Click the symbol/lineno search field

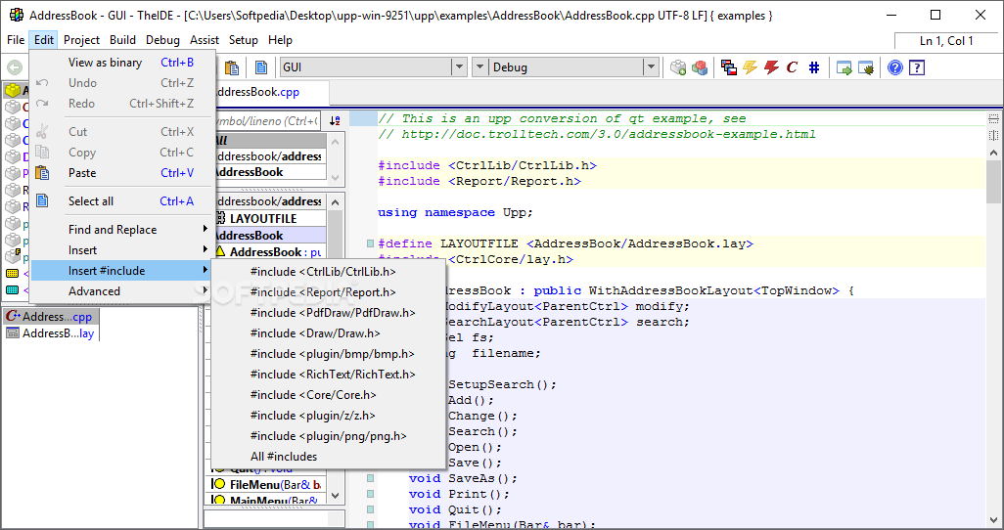266,120
